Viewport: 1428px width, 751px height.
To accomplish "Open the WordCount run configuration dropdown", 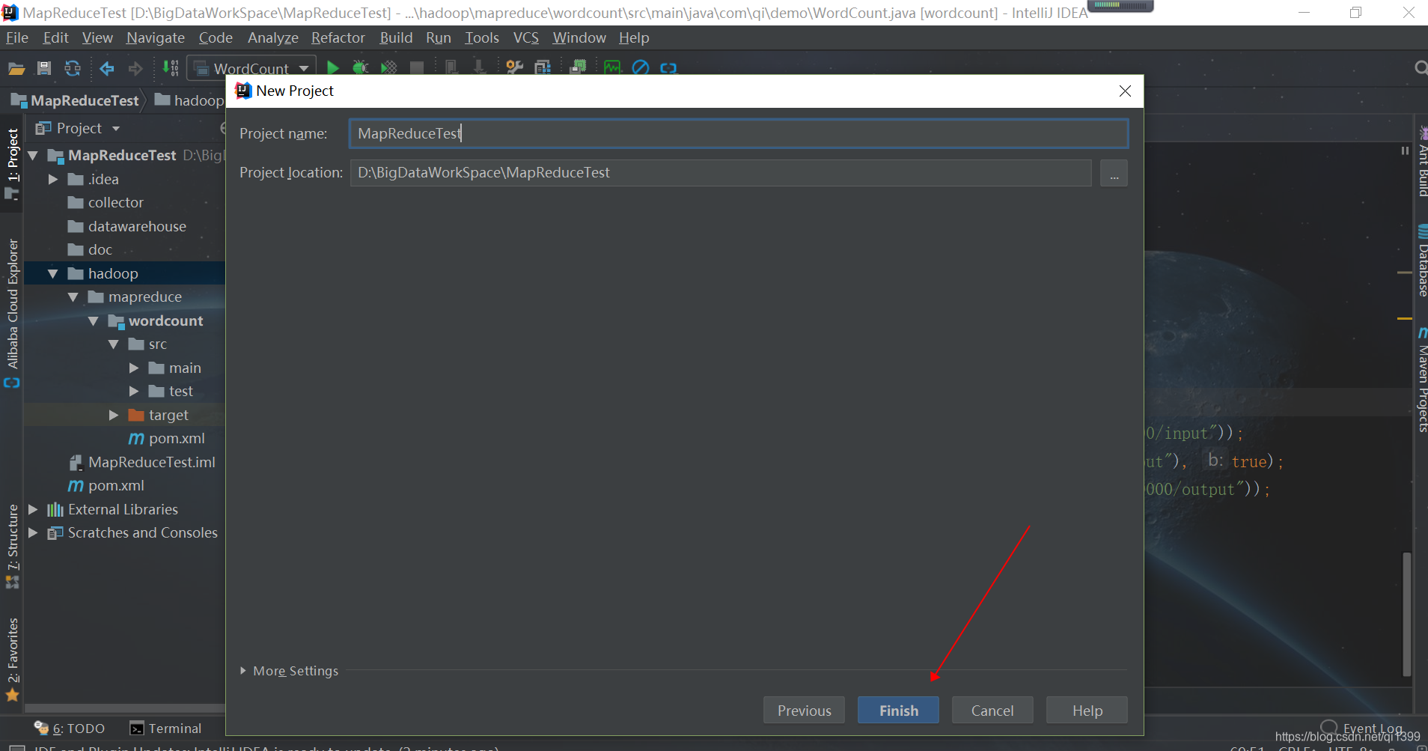I will click(x=251, y=68).
